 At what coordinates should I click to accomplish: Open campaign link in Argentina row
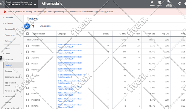(x=70, y=58)
